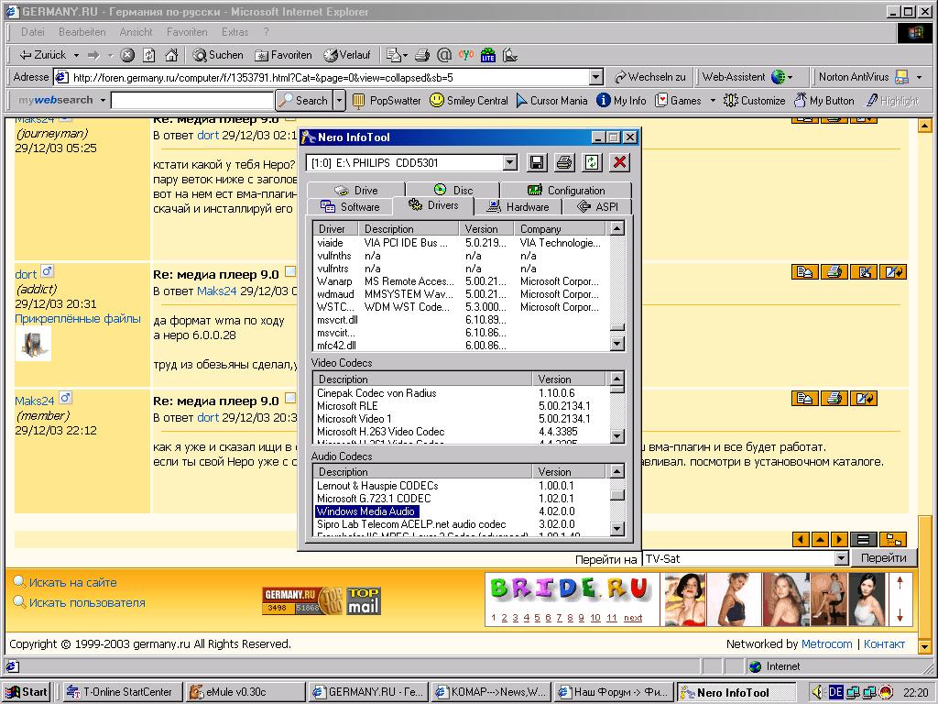The width and height of the screenshot is (938, 704).
Task: Open the Search button dropdown arrow
Action: click(x=340, y=101)
